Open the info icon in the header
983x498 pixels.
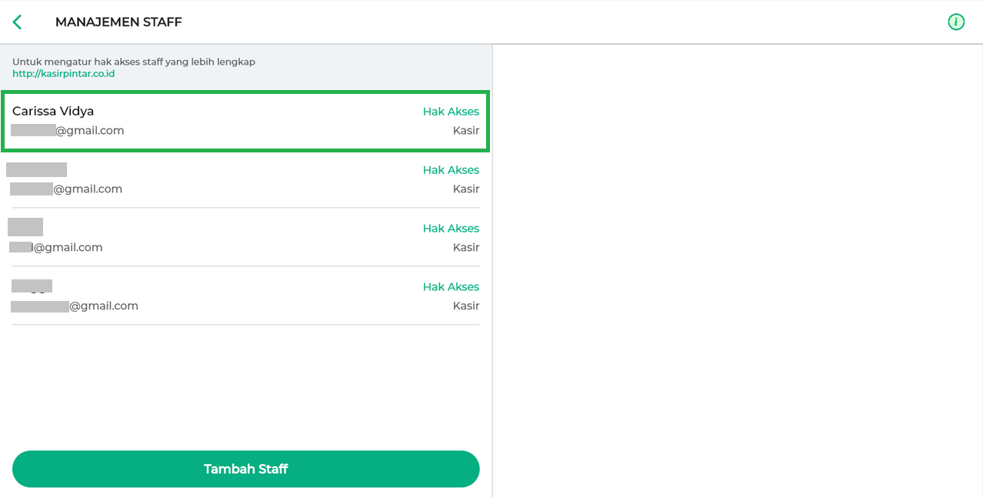[x=955, y=22]
